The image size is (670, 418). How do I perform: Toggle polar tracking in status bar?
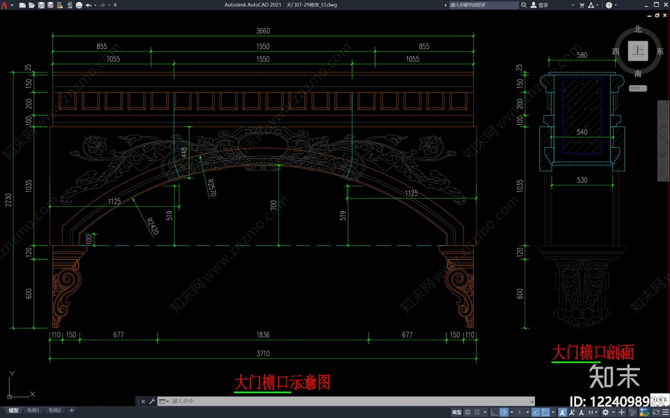(504, 412)
